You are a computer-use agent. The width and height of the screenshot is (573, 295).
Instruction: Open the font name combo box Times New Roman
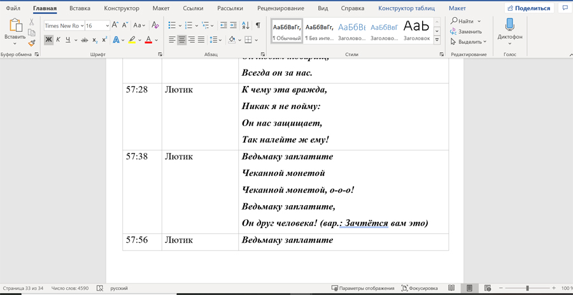[x=64, y=25]
